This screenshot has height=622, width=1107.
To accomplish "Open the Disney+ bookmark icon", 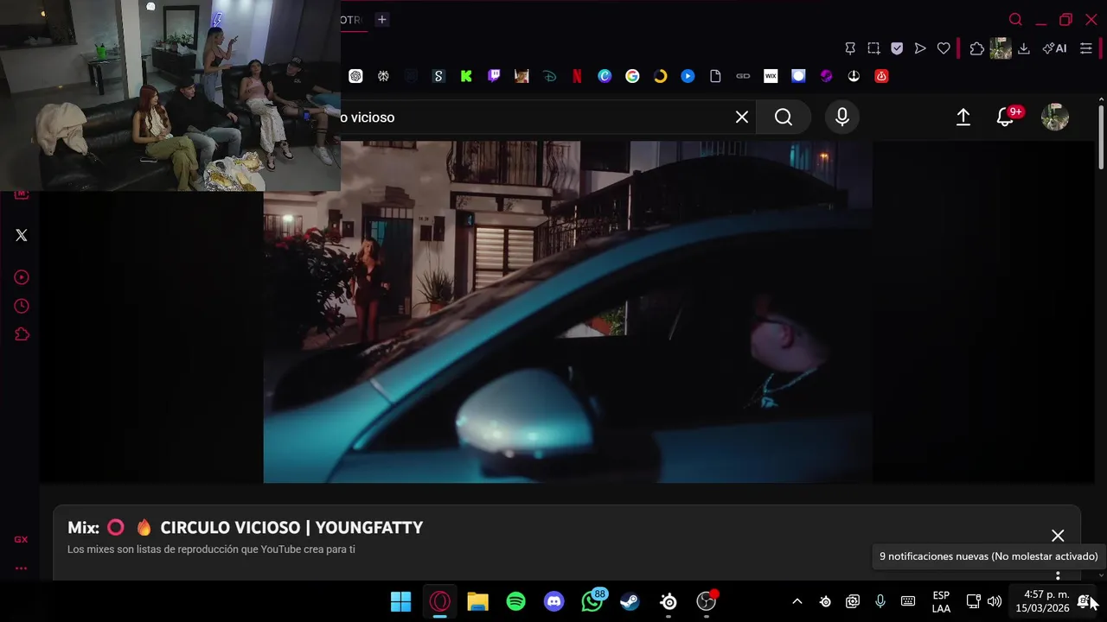I will [x=549, y=76].
